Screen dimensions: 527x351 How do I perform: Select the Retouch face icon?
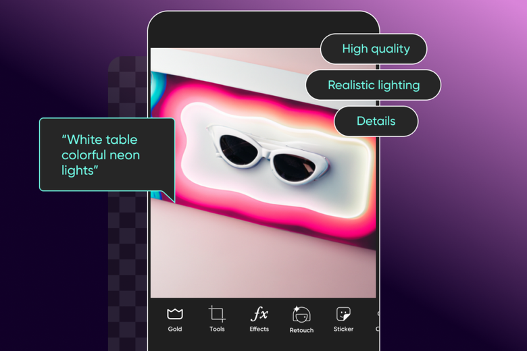(301, 315)
